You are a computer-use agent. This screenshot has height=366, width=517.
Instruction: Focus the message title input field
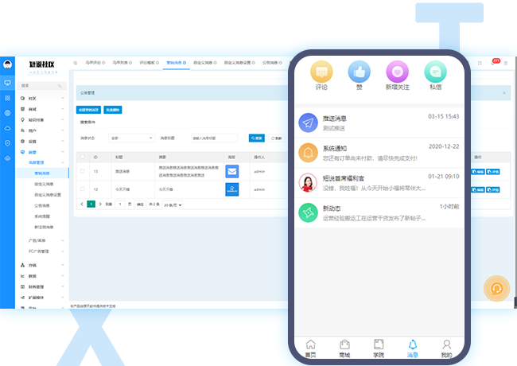(x=214, y=138)
